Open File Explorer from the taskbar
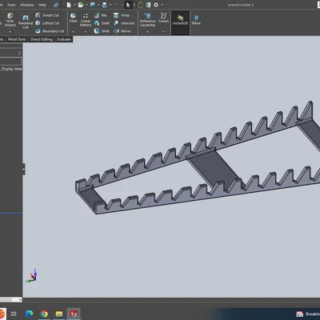The image size is (320, 320). tap(59, 314)
